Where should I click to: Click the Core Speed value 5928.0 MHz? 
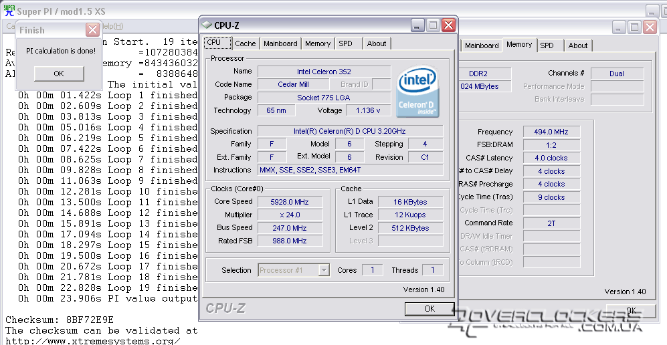(x=290, y=202)
